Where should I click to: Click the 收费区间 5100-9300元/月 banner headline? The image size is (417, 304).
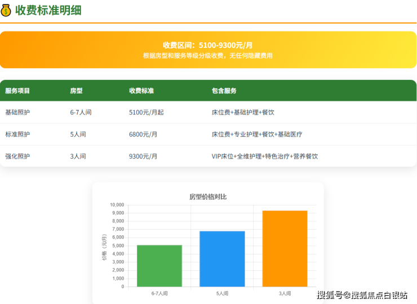pos(208,45)
